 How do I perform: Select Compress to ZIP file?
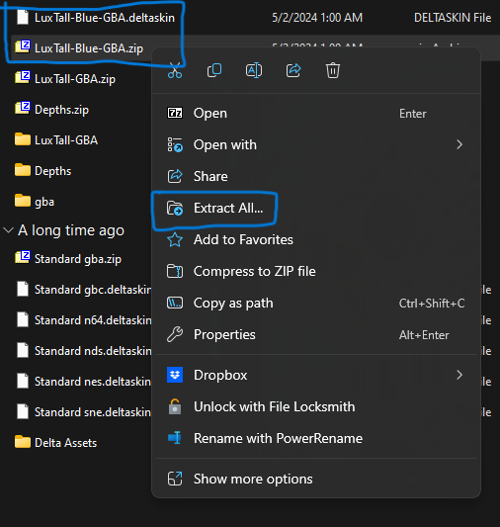tap(316, 271)
